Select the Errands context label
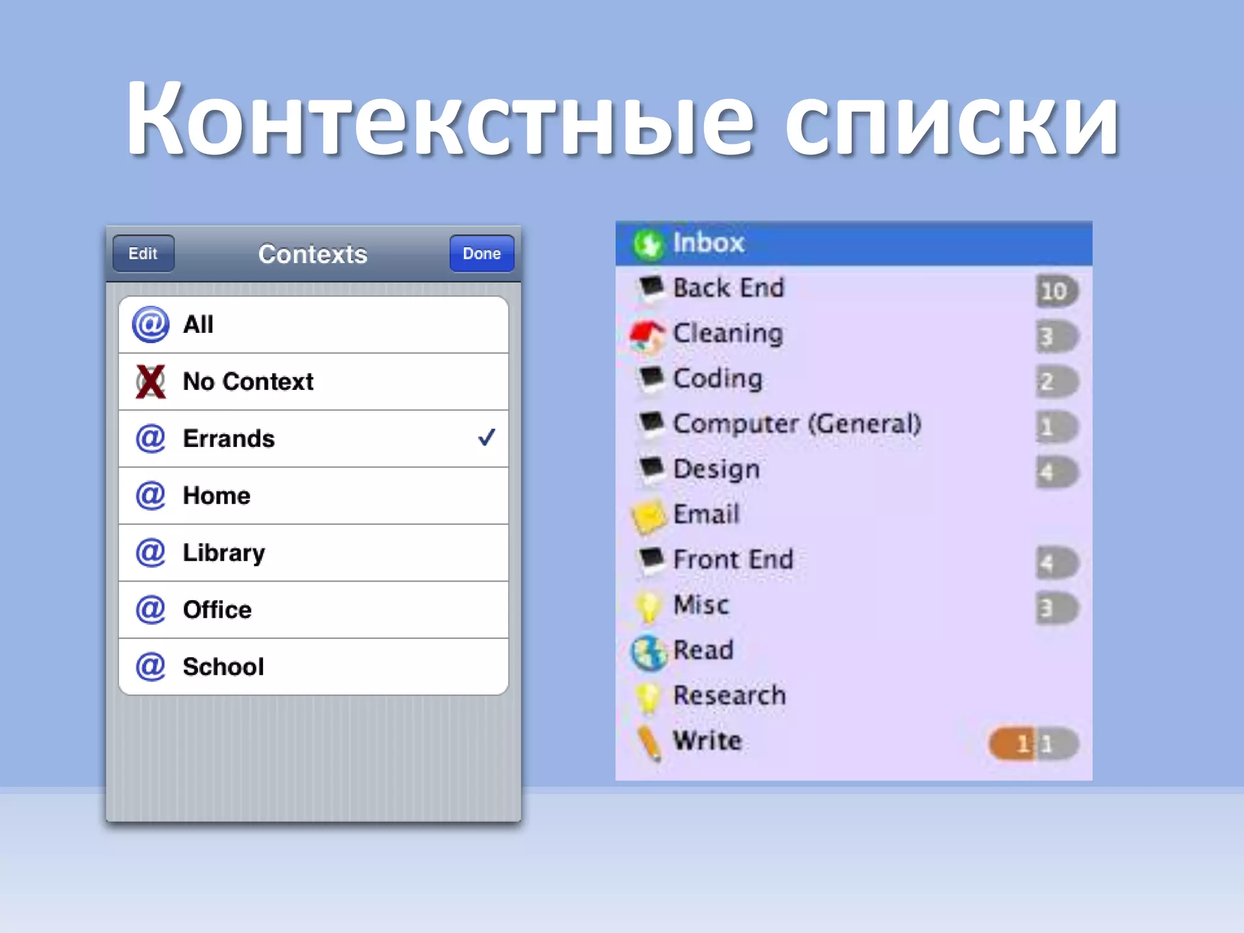1244x933 pixels. click(229, 439)
